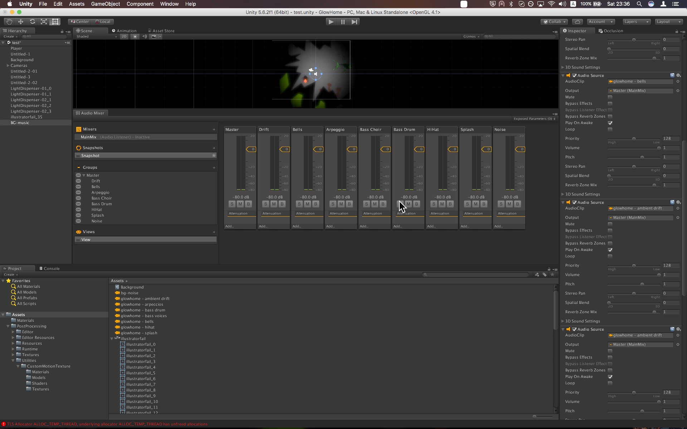
Task: Expand first 3D Sound Settings section
Action: click(x=563, y=68)
